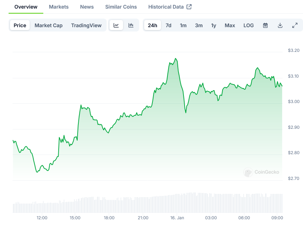This screenshot has height=225, width=303.
Task: Show Max time range
Action: [x=230, y=25]
